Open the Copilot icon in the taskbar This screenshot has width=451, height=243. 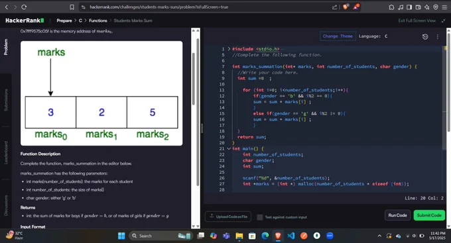click(x=214, y=236)
